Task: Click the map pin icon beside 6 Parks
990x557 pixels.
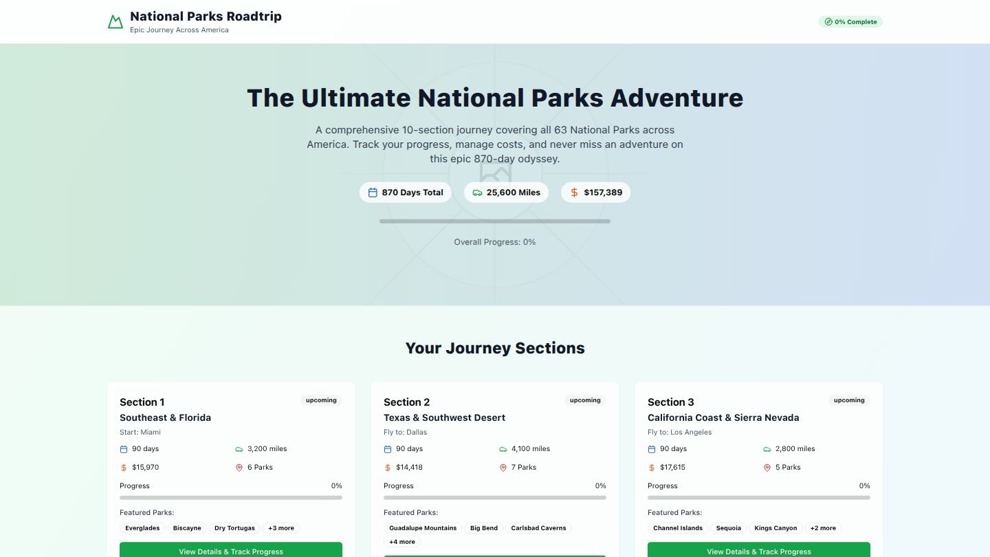Action: click(x=239, y=468)
